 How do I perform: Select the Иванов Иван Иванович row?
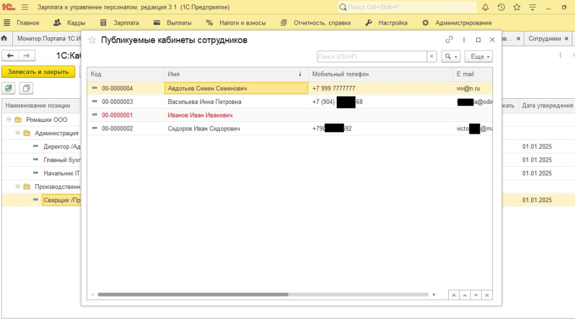click(200, 115)
